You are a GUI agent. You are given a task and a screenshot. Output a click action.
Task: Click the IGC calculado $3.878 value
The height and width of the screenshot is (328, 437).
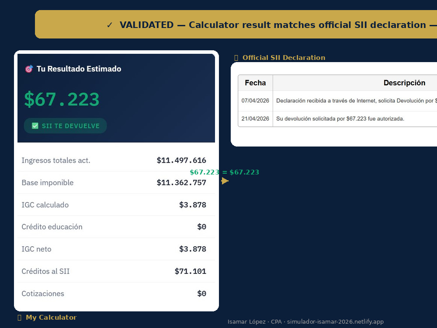point(193,205)
